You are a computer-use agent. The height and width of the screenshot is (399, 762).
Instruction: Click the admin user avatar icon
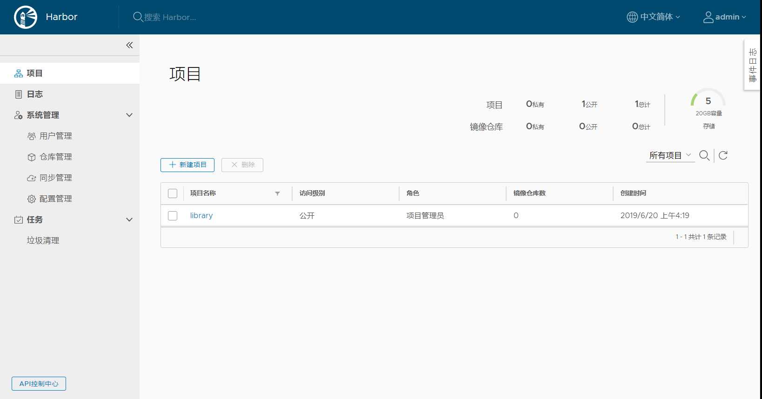click(708, 17)
